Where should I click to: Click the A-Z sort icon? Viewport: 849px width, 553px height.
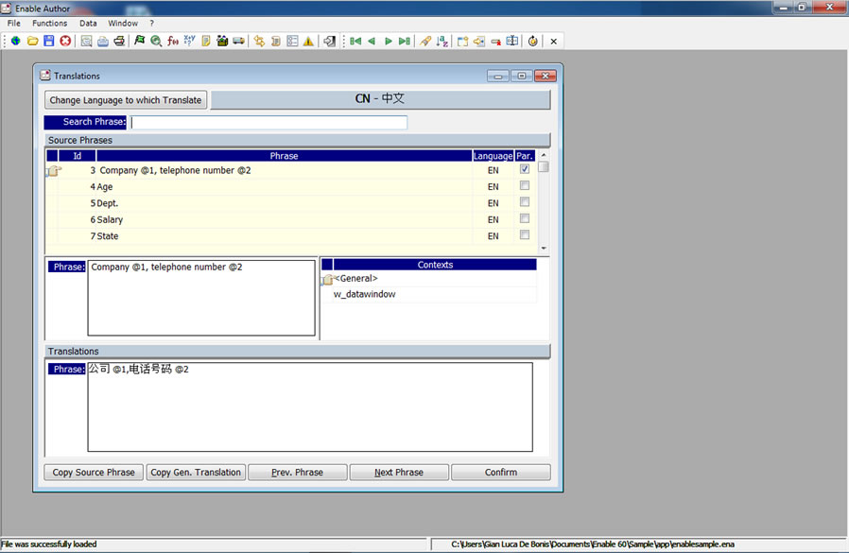(442, 41)
